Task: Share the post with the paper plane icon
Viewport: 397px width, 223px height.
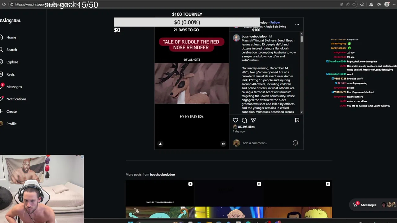Action: tap(253, 120)
